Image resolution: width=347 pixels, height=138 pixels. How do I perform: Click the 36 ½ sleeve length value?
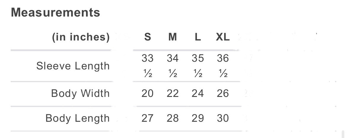pos(223,66)
